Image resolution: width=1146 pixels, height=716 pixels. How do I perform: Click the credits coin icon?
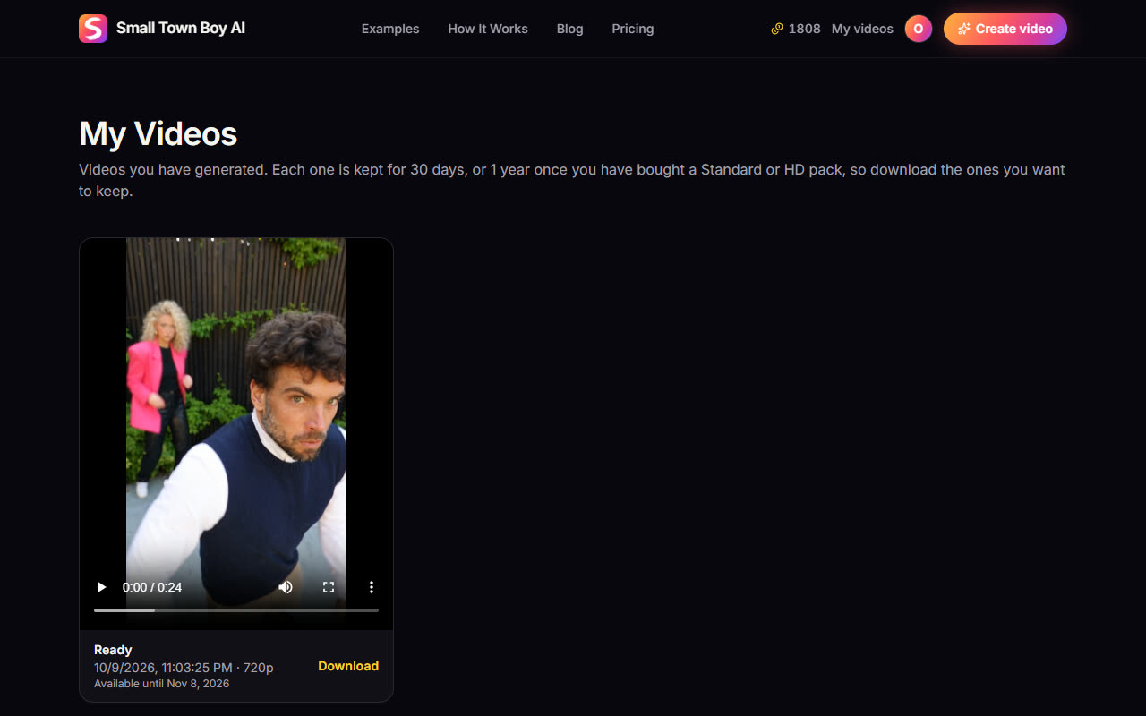(777, 29)
